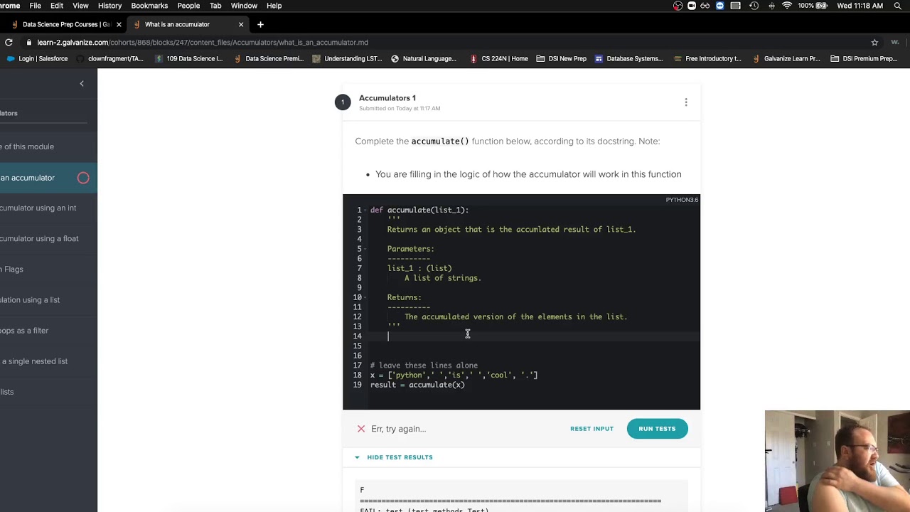Image resolution: width=910 pixels, height=512 pixels.
Task: Open the Wi-Fi status menu
Action: [787, 6]
